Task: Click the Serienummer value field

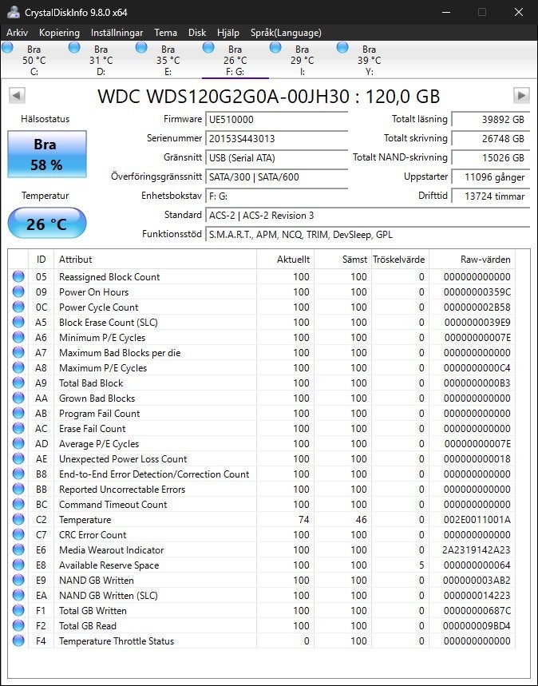Action: 276,139
